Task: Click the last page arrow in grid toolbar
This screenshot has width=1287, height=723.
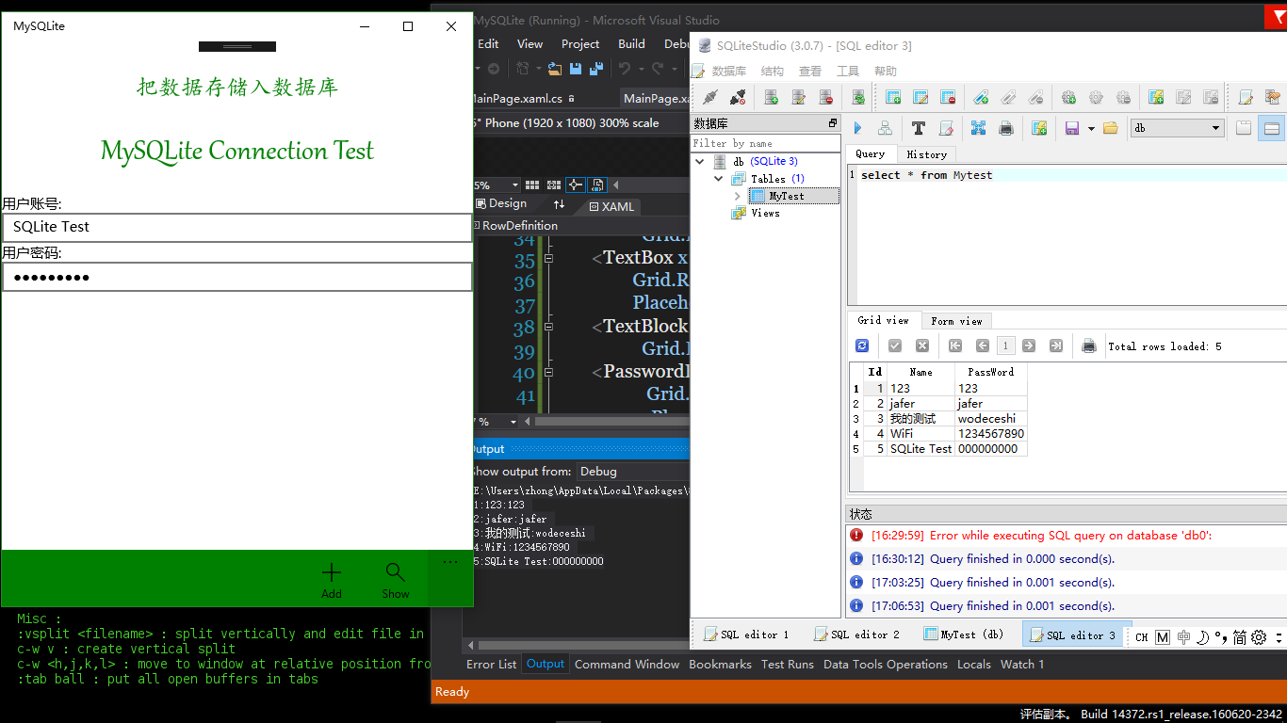Action: (1055, 345)
